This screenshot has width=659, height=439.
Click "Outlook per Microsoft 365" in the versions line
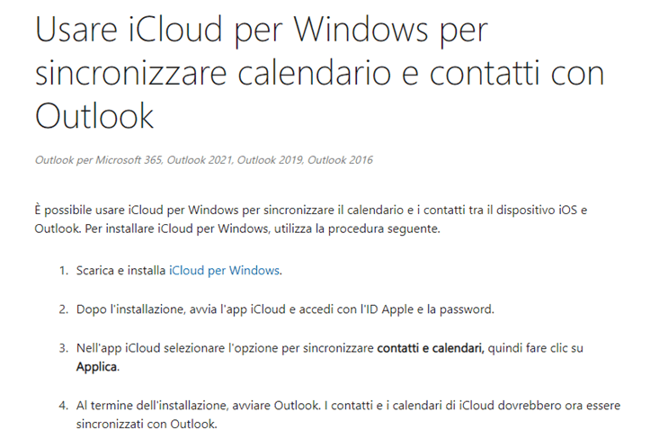pyautogui.click(x=99, y=160)
